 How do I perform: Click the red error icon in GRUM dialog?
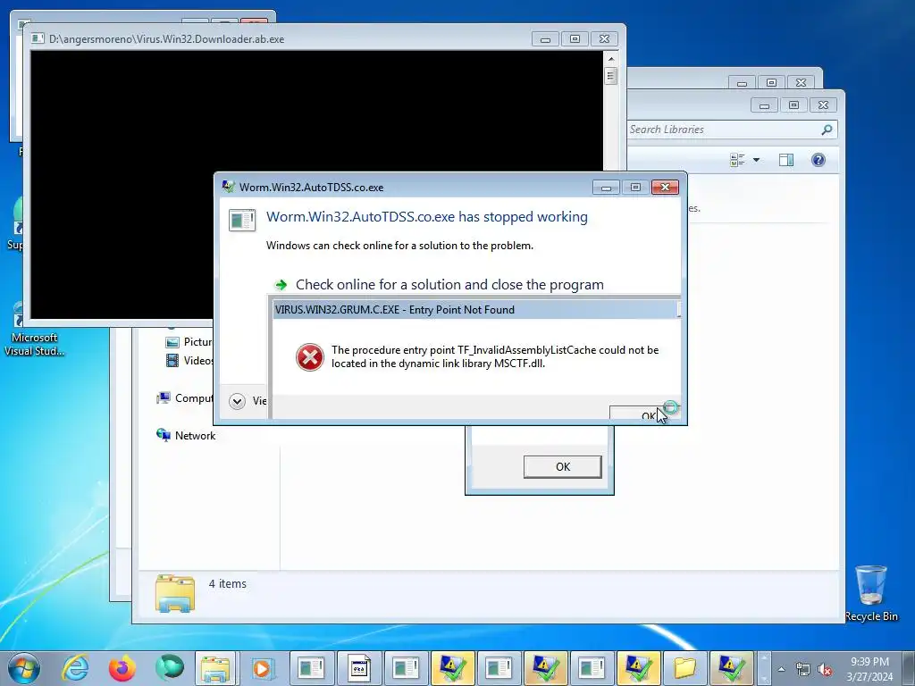[x=309, y=357]
